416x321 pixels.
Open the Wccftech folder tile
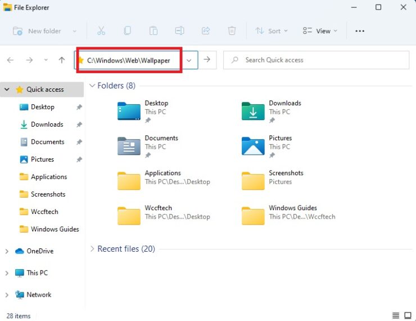(164, 216)
